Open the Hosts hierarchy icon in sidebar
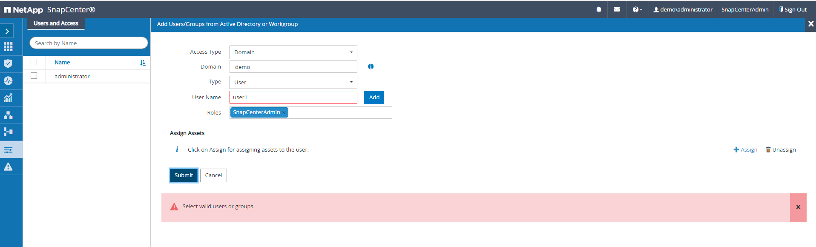This screenshot has width=816, height=247. (x=8, y=115)
